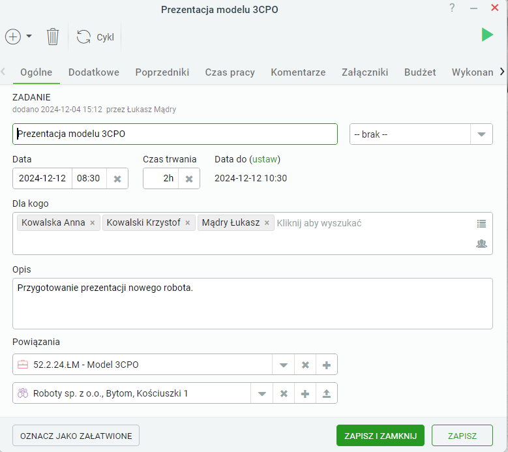Switch to the Dodatkowe tab
The height and width of the screenshot is (452, 508).
pos(94,72)
